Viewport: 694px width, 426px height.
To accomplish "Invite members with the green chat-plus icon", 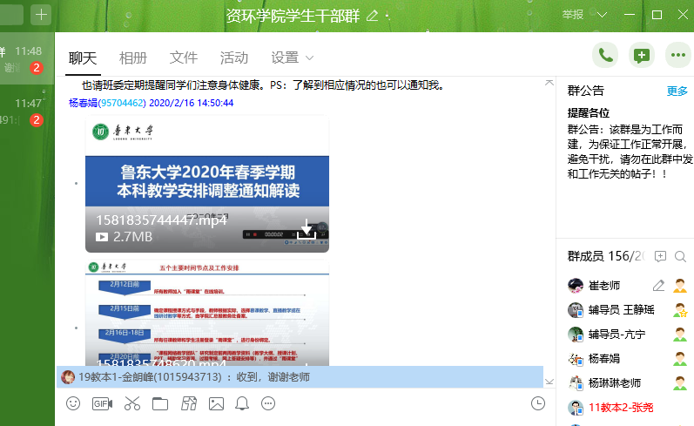I will pyautogui.click(x=642, y=56).
